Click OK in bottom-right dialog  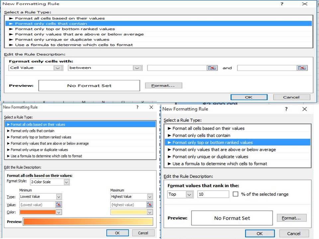(260, 233)
